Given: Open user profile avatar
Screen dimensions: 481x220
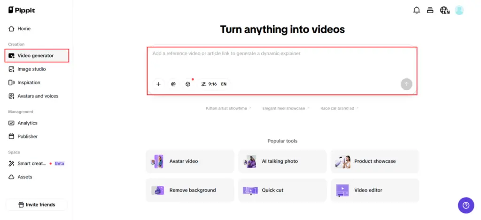Looking at the screenshot, I should [x=459, y=10].
